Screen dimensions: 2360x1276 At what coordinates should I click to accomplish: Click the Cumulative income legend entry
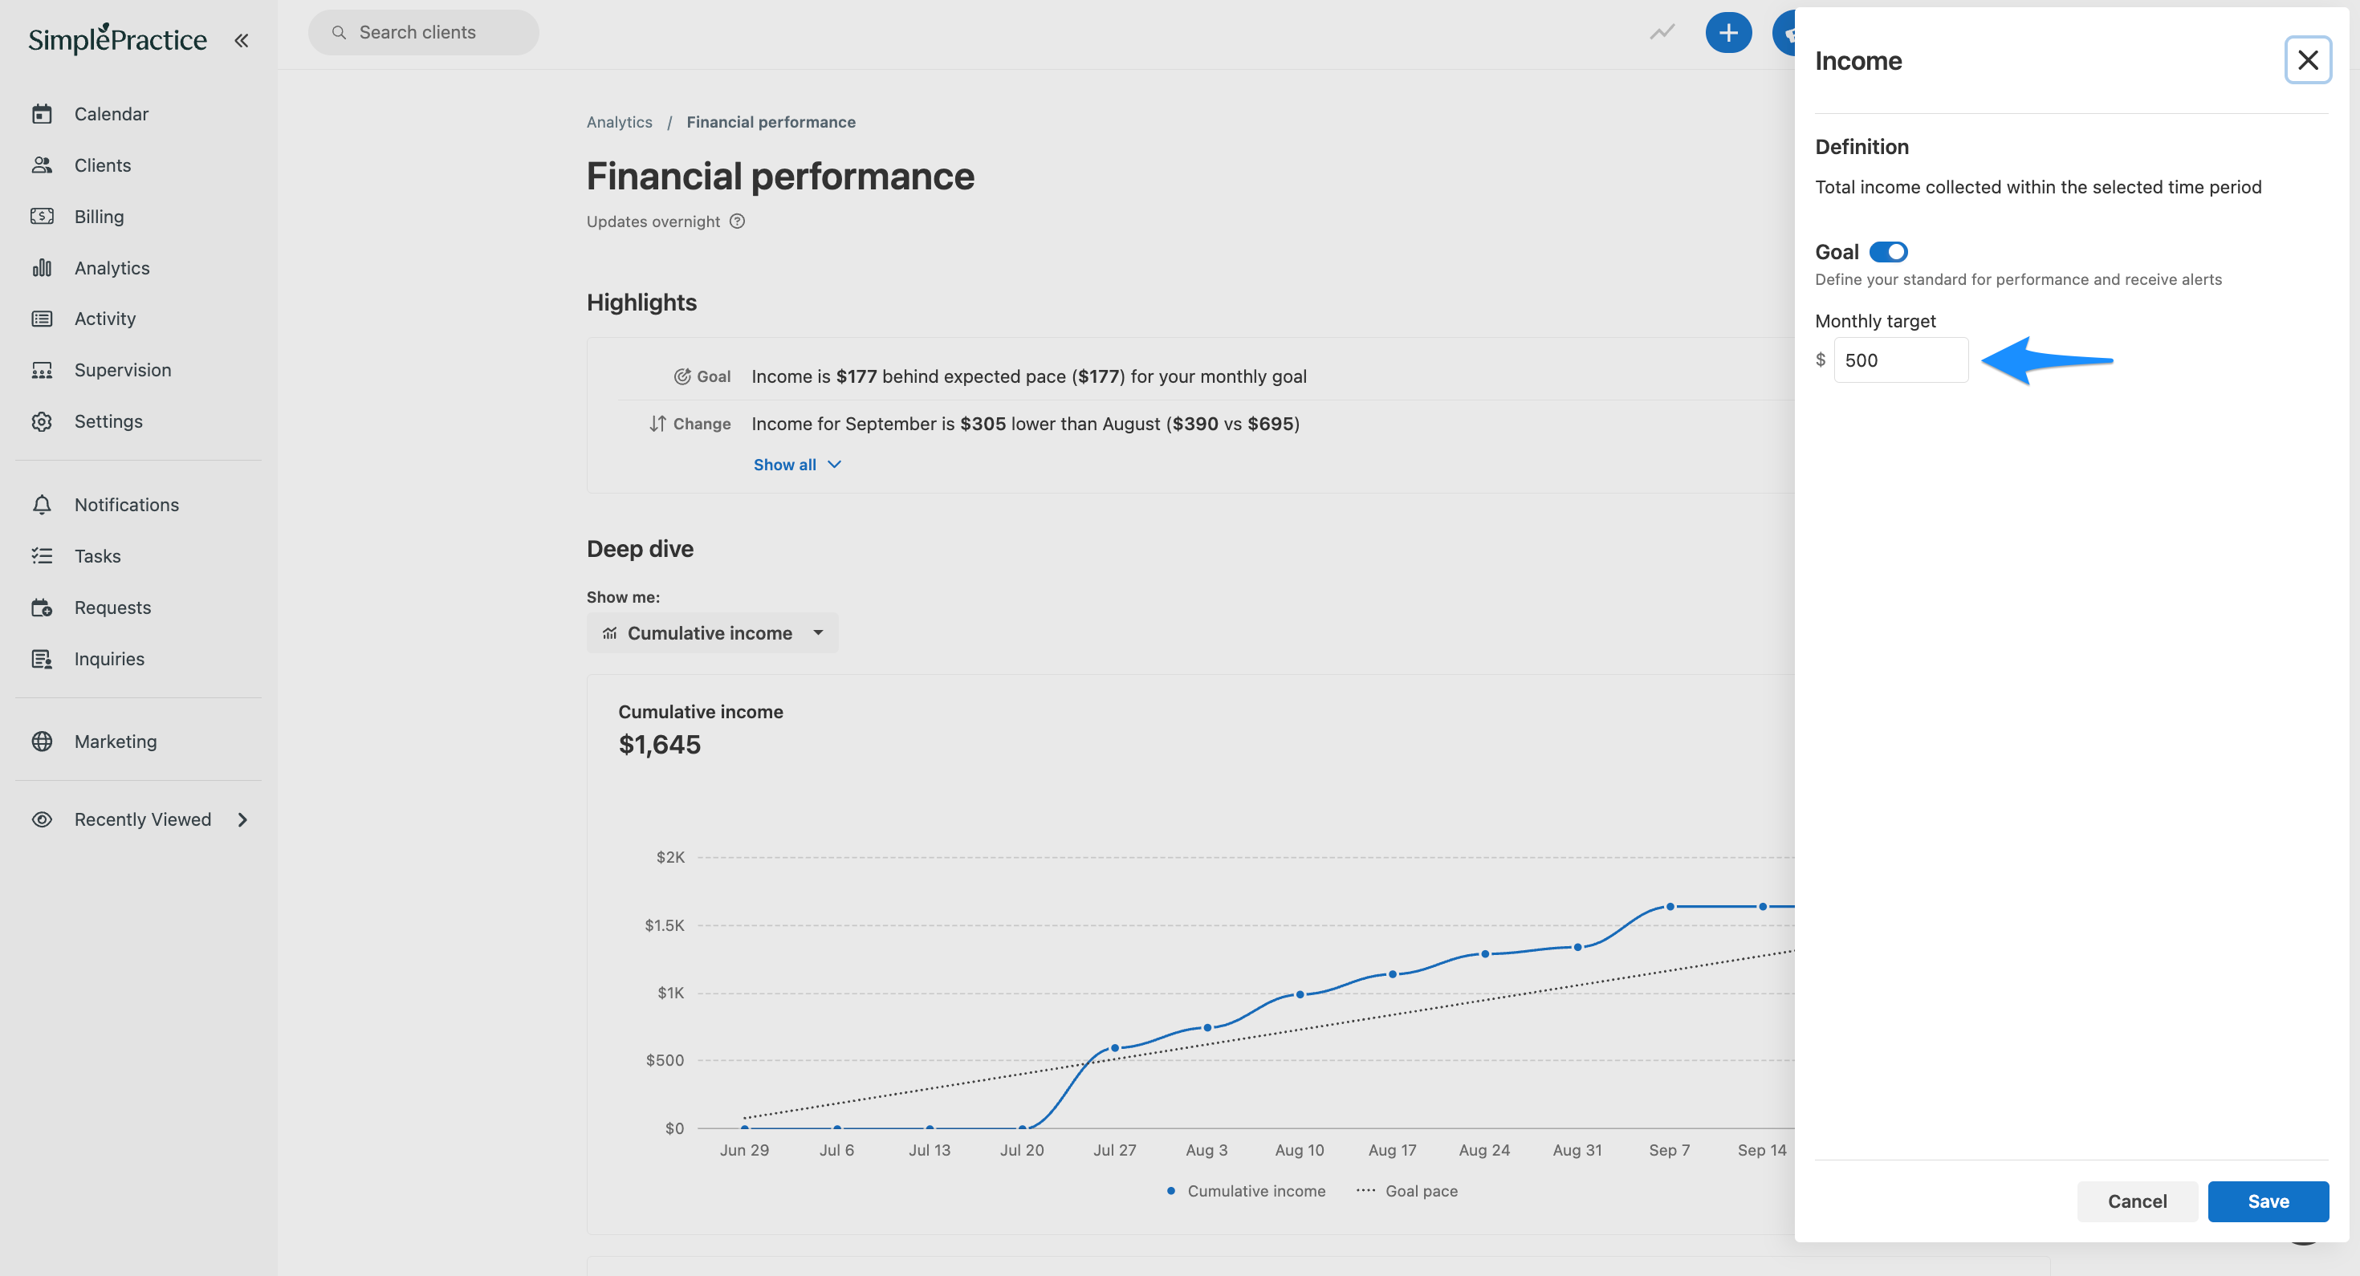pos(1245,1191)
